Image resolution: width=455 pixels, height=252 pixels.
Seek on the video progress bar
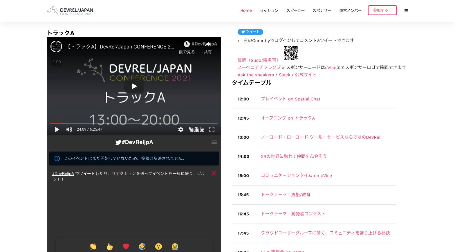pyautogui.click(x=133, y=123)
